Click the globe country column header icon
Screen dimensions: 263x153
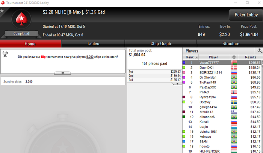(234, 57)
